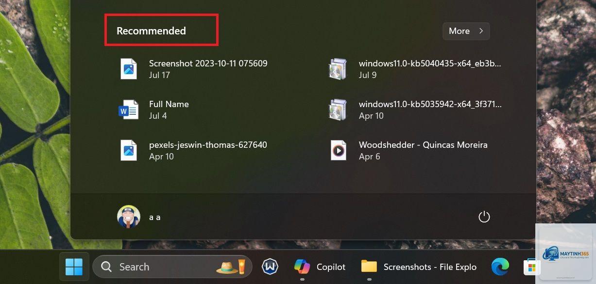This screenshot has height=284, width=596.
Task: Open the Woodshedder media file icon
Action: [x=339, y=150]
